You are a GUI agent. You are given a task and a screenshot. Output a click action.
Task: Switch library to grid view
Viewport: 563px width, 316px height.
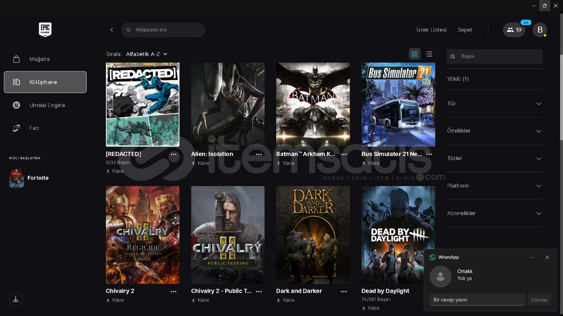[415, 54]
